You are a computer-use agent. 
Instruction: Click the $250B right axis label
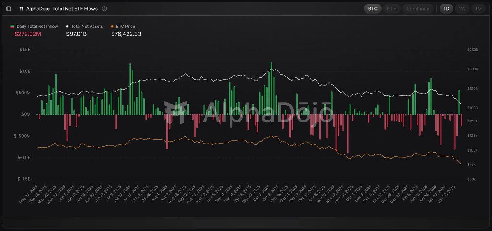pyautogui.click(x=473, y=50)
